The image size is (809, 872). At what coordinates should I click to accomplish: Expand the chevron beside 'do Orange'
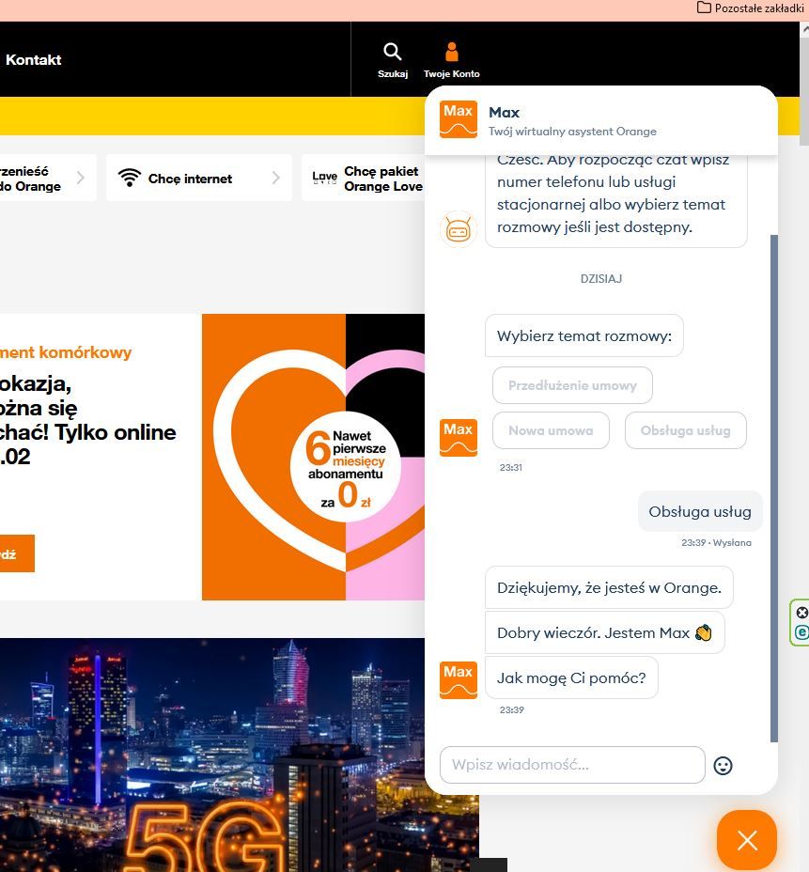81,178
